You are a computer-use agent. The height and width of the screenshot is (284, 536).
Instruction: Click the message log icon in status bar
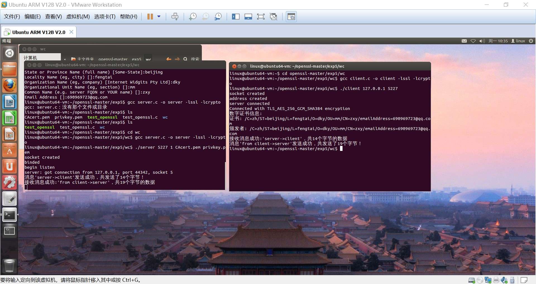[x=524, y=280]
